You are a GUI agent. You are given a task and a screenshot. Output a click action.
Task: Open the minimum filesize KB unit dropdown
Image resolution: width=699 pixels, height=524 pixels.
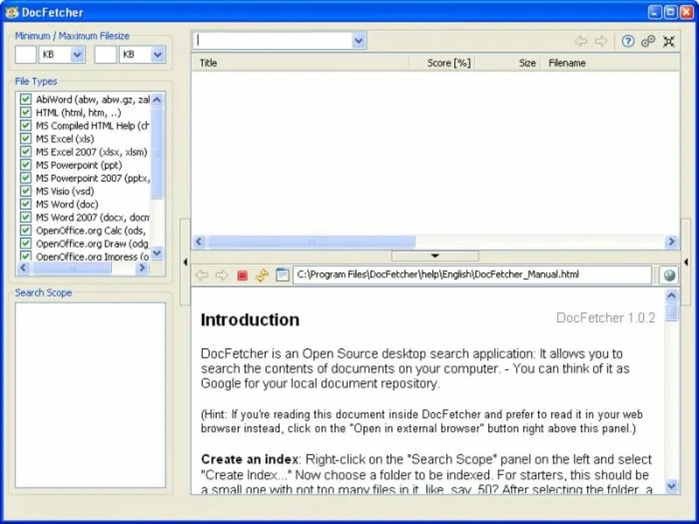pyautogui.click(x=75, y=54)
